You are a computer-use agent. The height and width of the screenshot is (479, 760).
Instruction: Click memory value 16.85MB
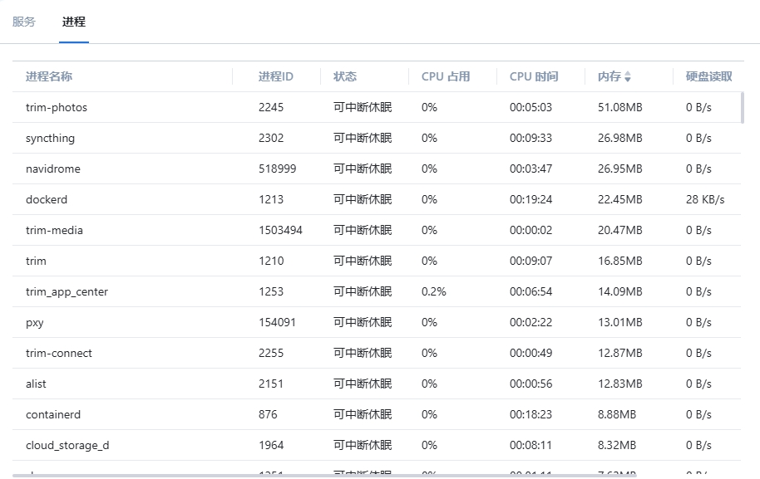point(620,261)
